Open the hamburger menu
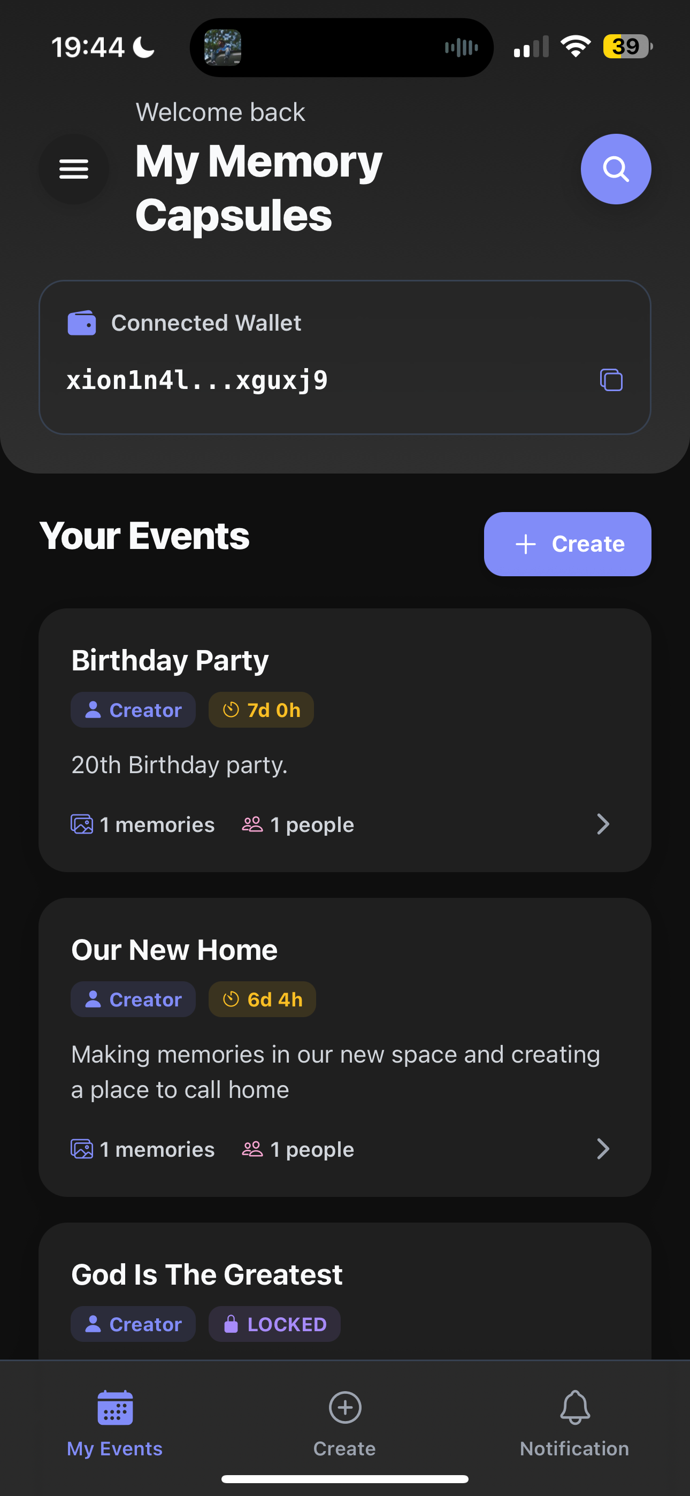Image resolution: width=690 pixels, height=1496 pixels. pyautogui.click(x=74, y=169)
